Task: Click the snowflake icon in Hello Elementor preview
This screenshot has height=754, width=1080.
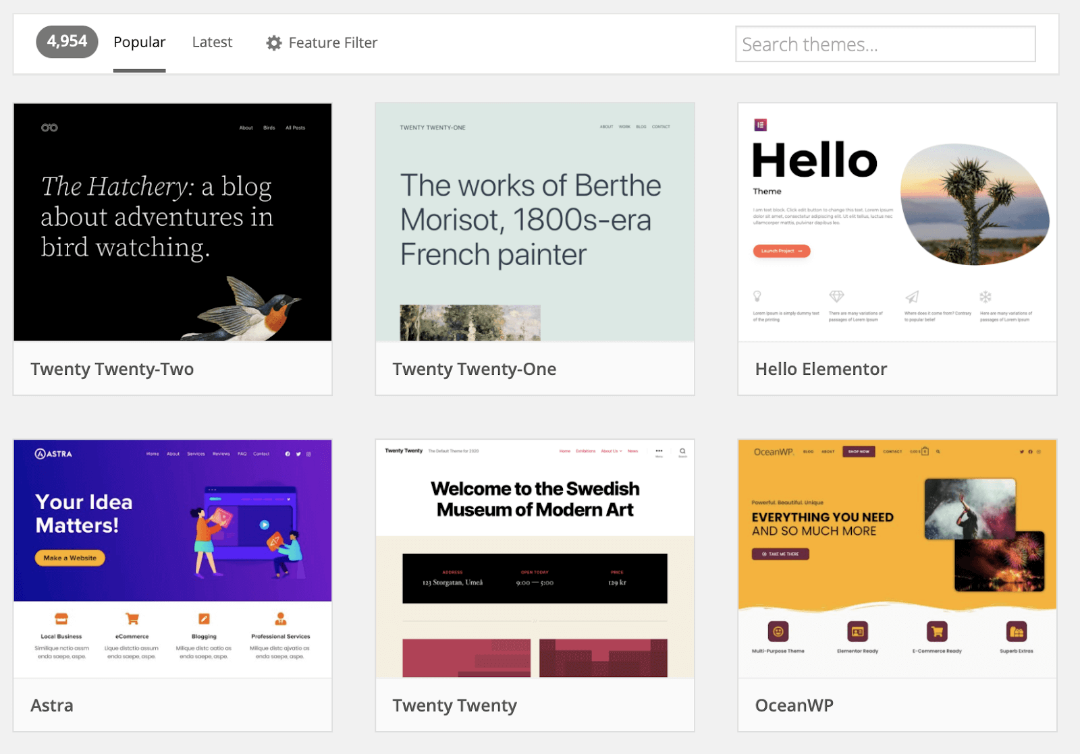Action: [987, 297]
